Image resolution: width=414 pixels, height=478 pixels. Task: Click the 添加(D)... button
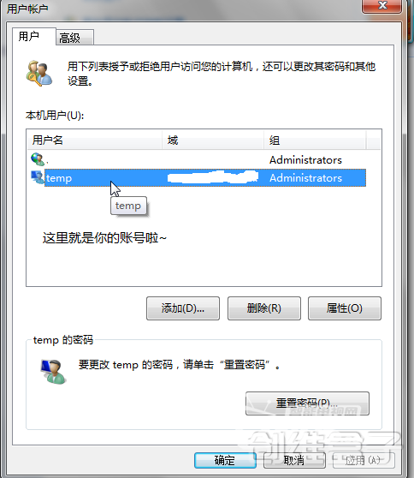(183, 308)
